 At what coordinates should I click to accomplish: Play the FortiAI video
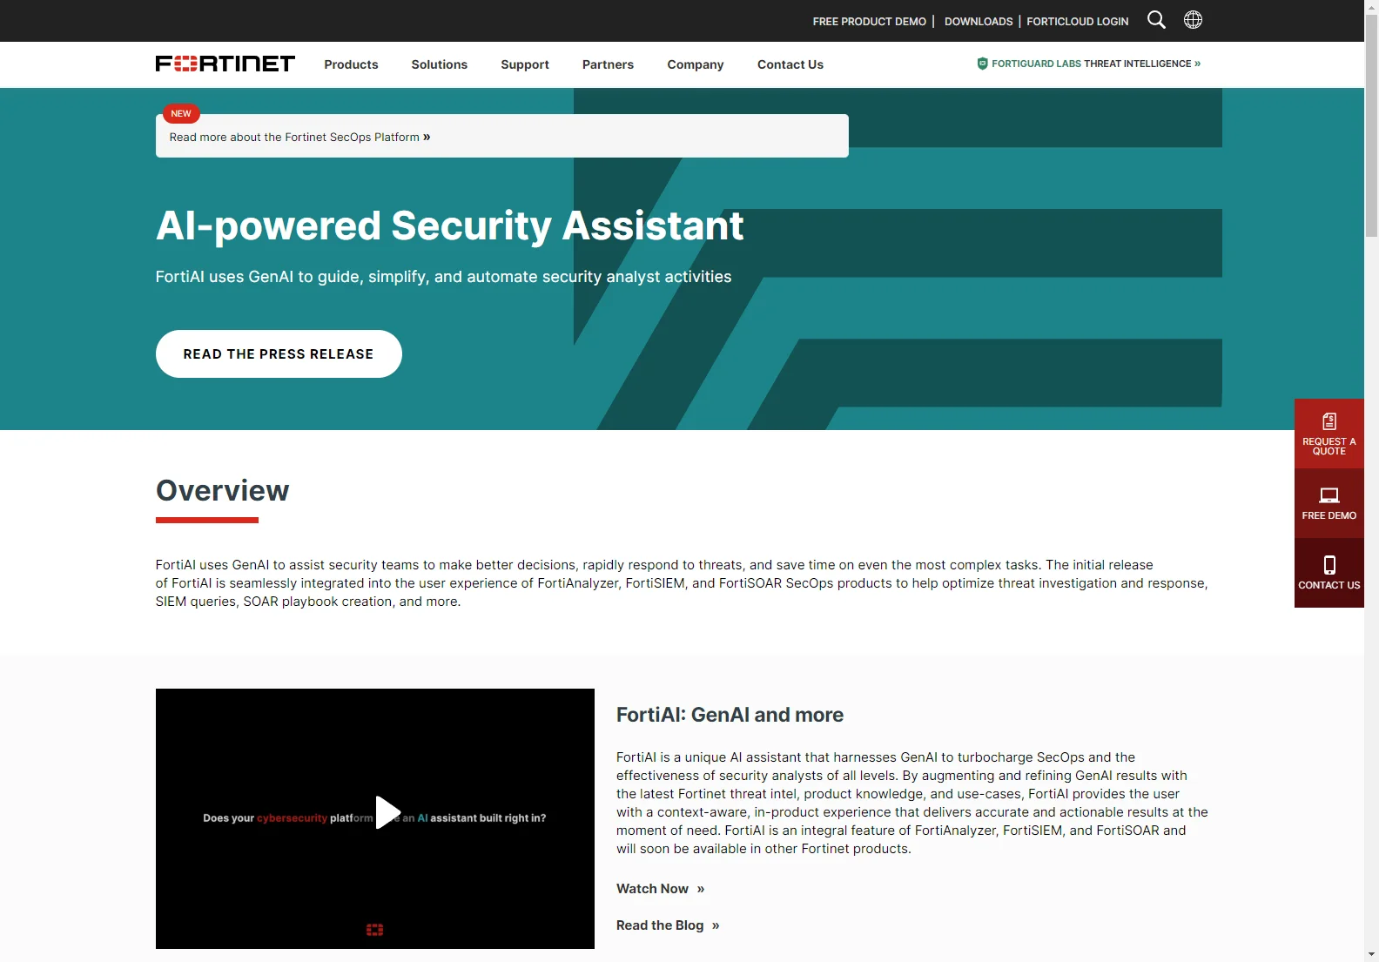[387, 812]
